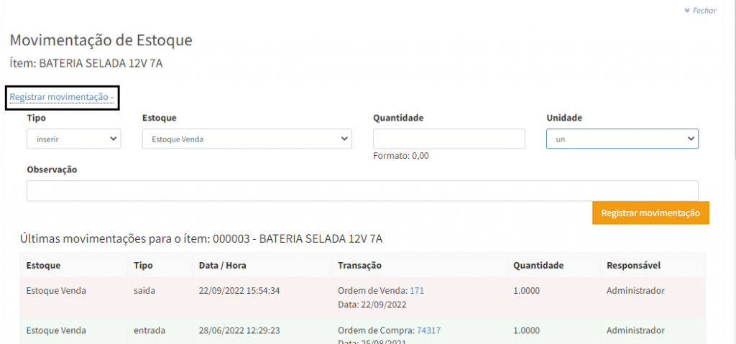Click the Fechar link at top right

704,11
